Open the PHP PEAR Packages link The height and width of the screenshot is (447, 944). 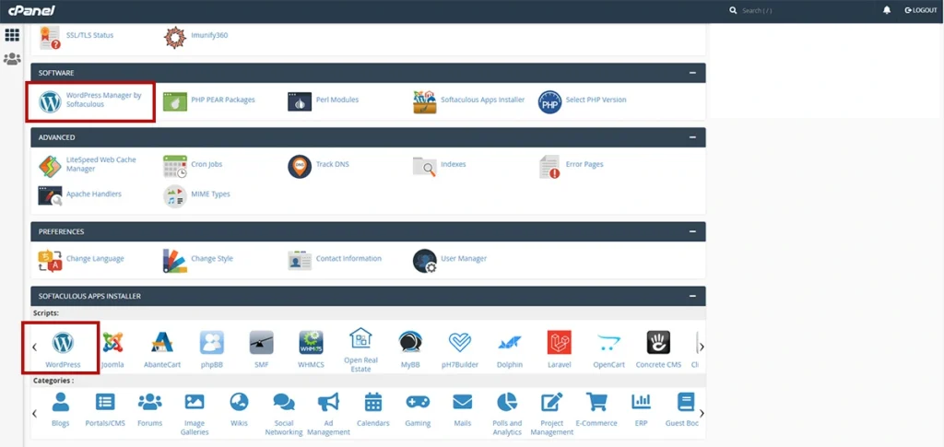[222, 100]
